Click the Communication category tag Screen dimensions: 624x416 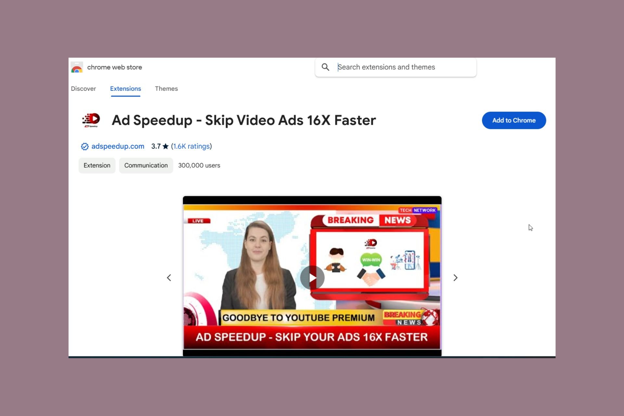[146, 165]
